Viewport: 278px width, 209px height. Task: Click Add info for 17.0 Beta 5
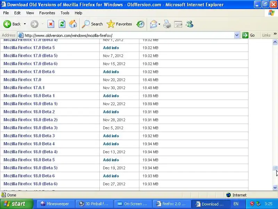coord(111,48)
